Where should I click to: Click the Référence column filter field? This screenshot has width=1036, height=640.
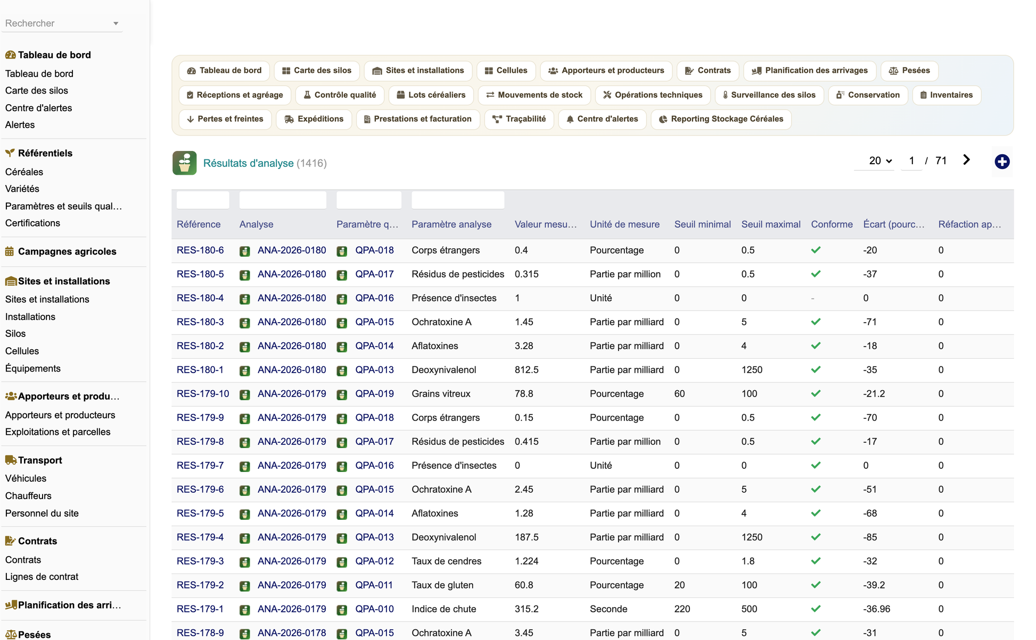[x=203, y=200]
